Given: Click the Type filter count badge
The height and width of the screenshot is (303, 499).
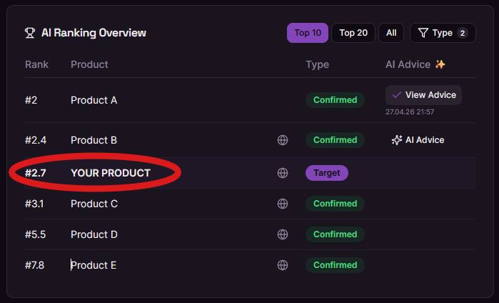Looking at the screenshot, I should pyautogui.click(x=463, y=33).
